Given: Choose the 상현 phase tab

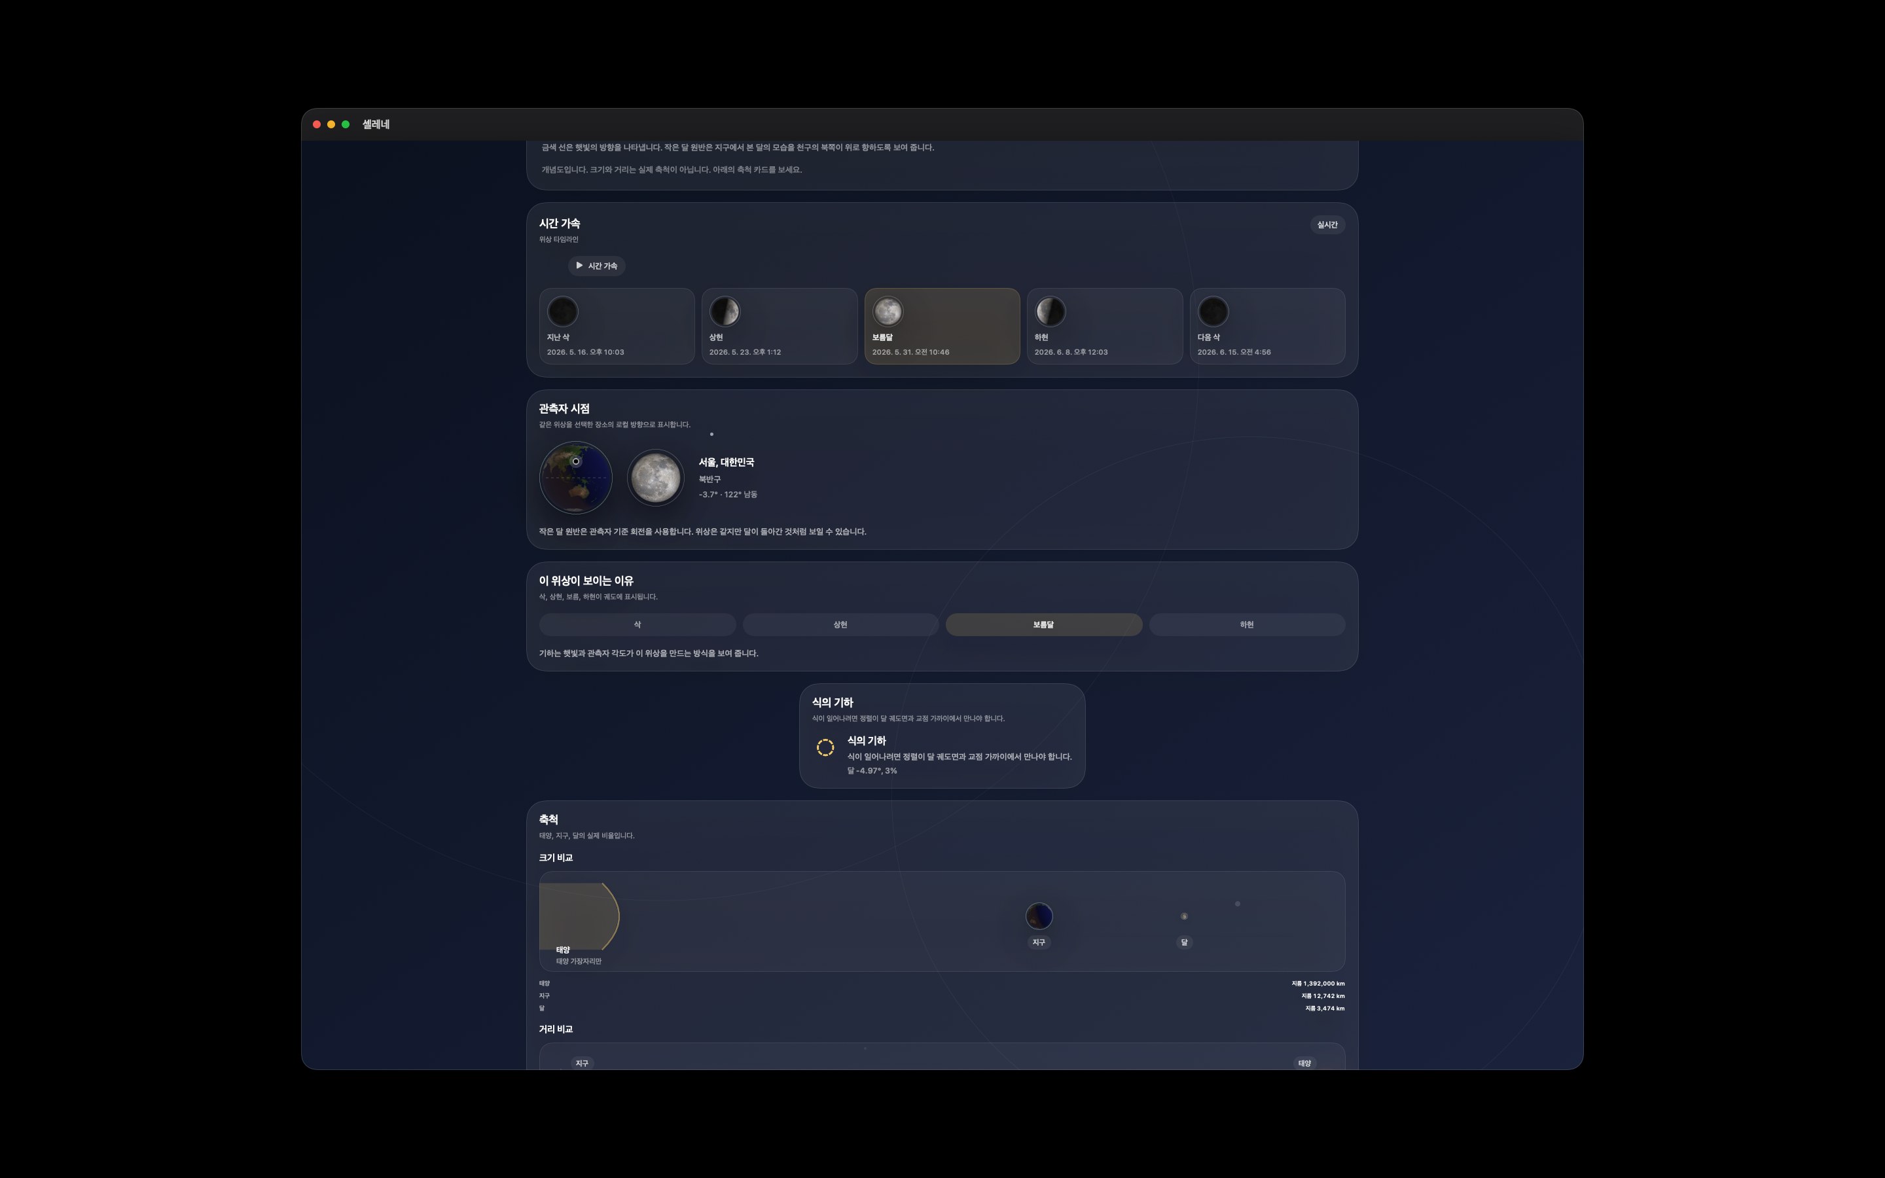Looking at the screenshot, I should (x=840, y=625).
